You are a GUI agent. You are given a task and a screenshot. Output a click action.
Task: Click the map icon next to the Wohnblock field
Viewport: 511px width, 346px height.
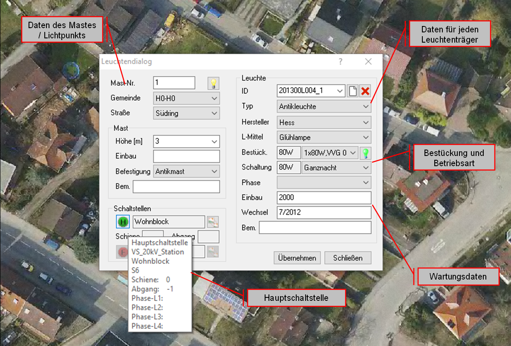pos(213,222)
